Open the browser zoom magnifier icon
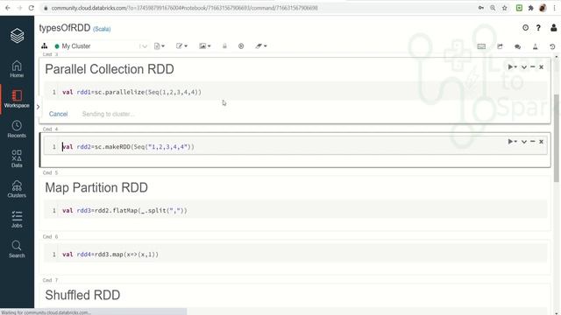The image size is (561, 315). point(493,8)
